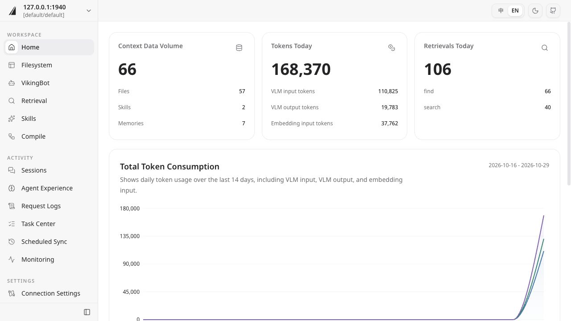Click the Memories row label
Image resolution: width=571 pixels, height=321 pixels.
tap(131, 123)
